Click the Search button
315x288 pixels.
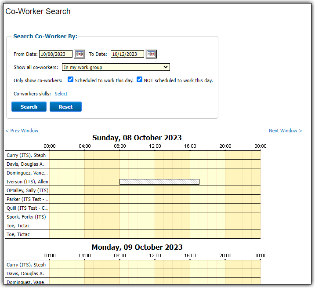tap(29, 106)
